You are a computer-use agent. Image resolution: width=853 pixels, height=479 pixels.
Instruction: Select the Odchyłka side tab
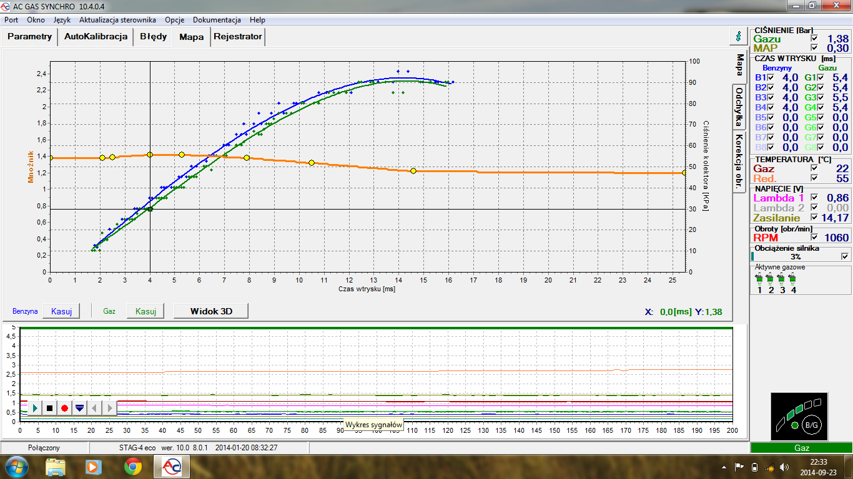[739, 107]
